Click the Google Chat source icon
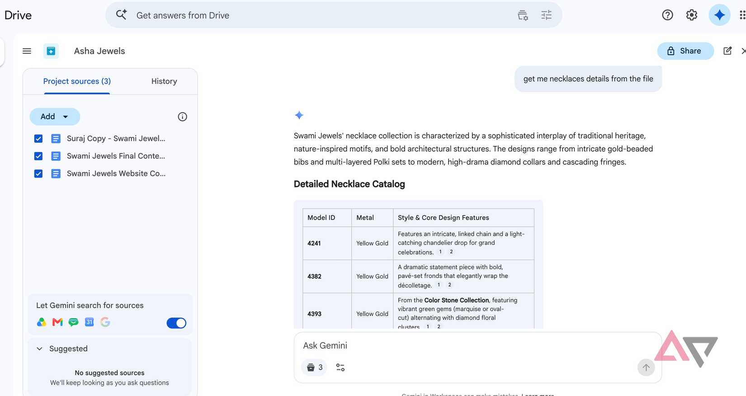 [x=73, y=322]
